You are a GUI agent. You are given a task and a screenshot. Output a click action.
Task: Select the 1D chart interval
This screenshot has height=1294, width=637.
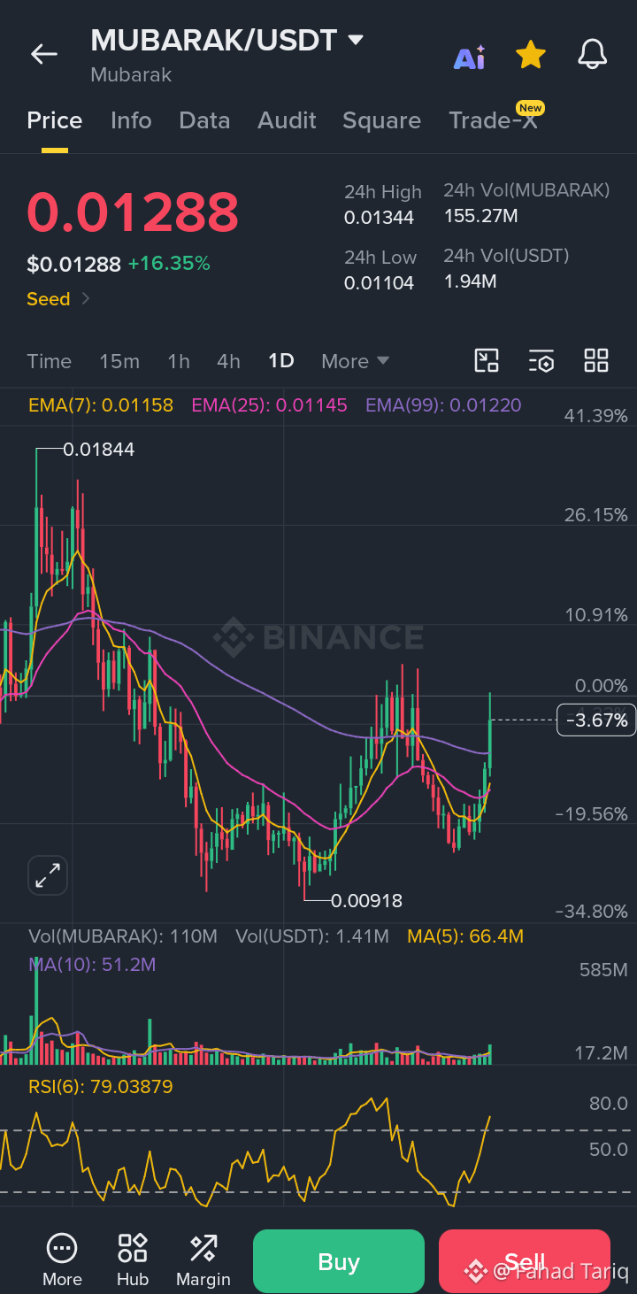(x=281, y=361)
